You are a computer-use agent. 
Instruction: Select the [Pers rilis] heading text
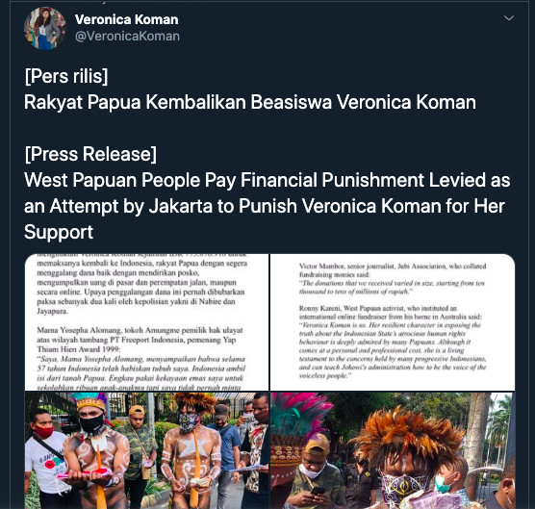pos(66,76)
